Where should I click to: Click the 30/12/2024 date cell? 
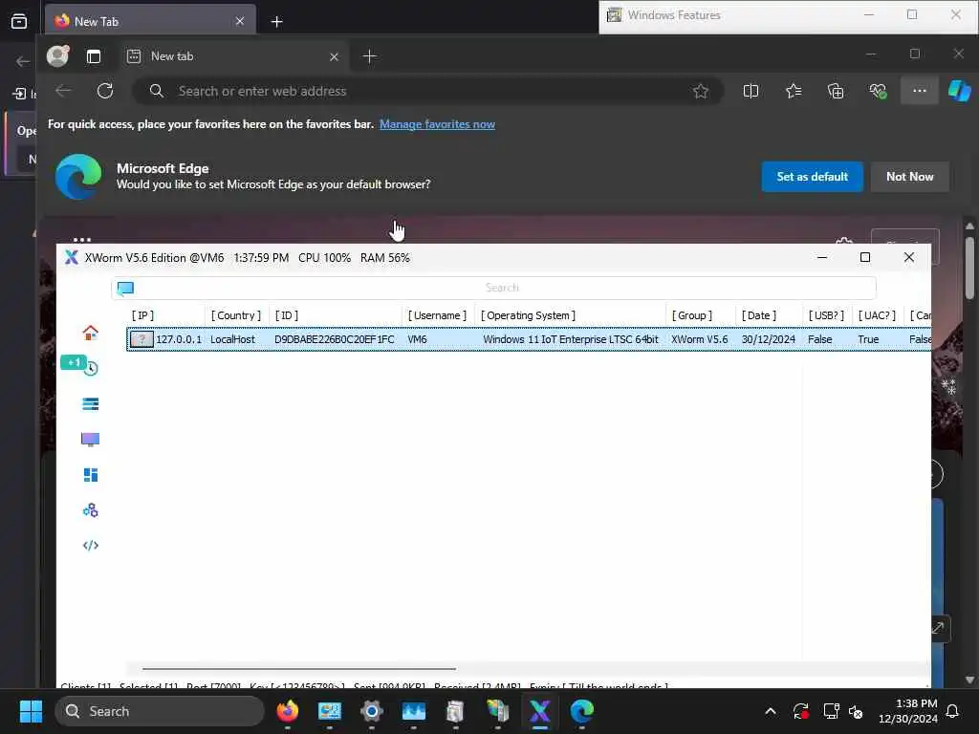click(x=768, y=339)
